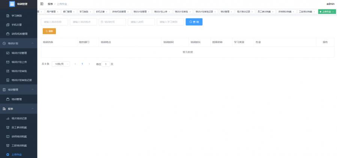Screen dimensions: 337x158
Task: Click the next page arrow in pagination
Action: 89,64
